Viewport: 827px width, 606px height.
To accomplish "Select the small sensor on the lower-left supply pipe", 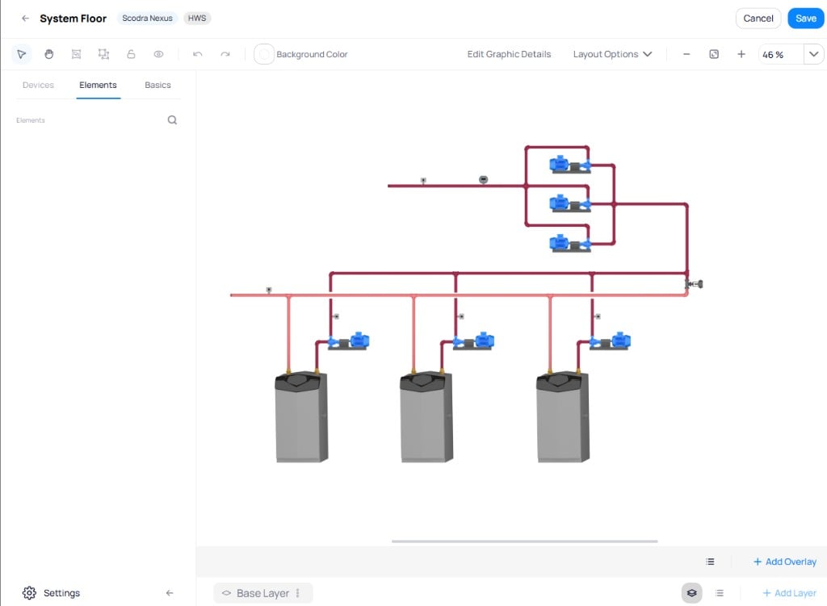I will coord(269,290).
